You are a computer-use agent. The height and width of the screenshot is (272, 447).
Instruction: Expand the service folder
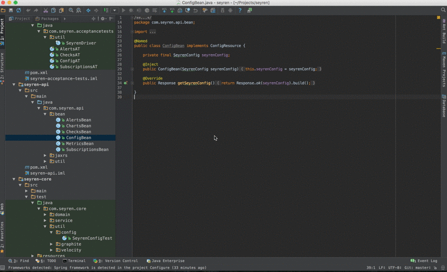[x=45, y=221]
